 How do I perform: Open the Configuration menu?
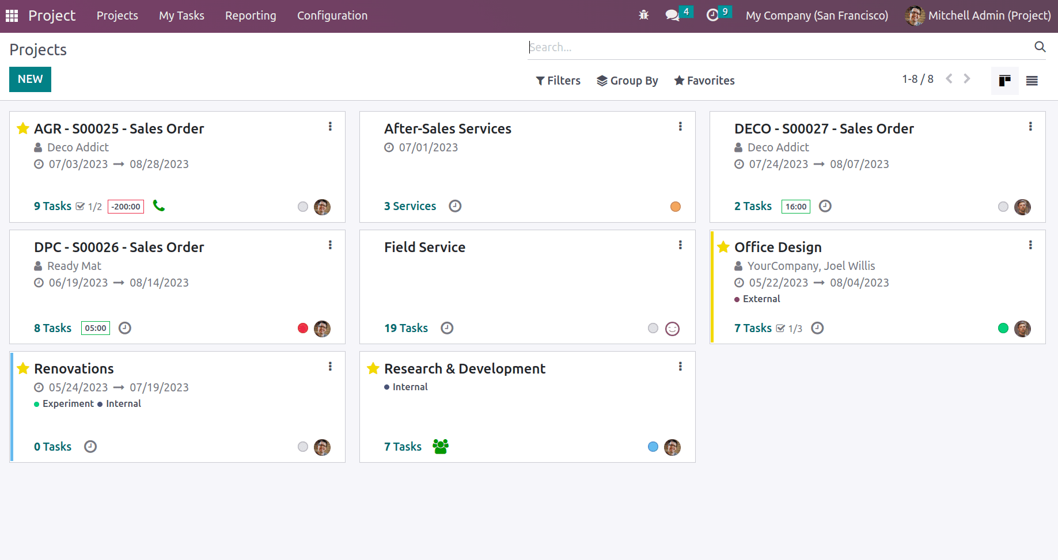coord(332,16)
